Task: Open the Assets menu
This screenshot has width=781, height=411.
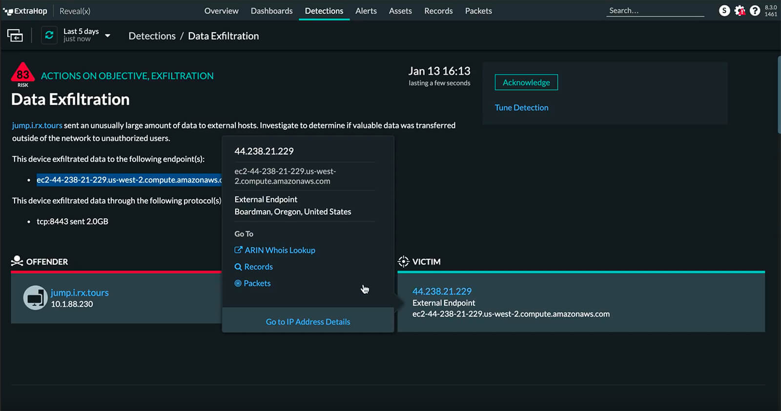Action: click(400, 11)
